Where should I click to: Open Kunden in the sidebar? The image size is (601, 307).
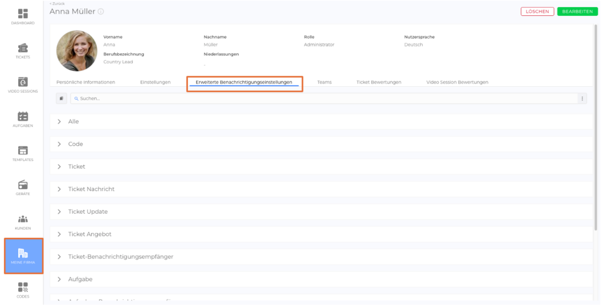tap(23, 220)
